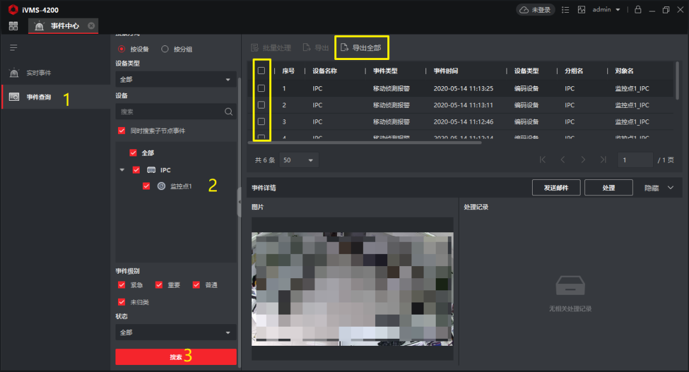This screenshot has width=689, height=372.
Task: Open the 状态 dropdown
Action: pyautogui.click(x=176, y=332)
